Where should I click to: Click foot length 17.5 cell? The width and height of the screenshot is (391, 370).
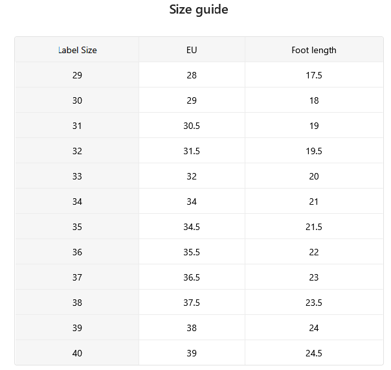click(314, 75)
